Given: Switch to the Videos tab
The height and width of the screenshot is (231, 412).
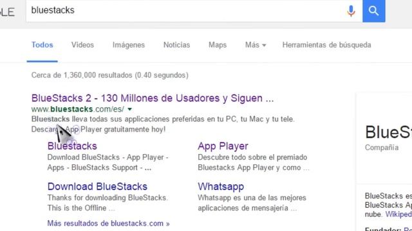Looking at the screenshot, I should [x=82, y=45].
